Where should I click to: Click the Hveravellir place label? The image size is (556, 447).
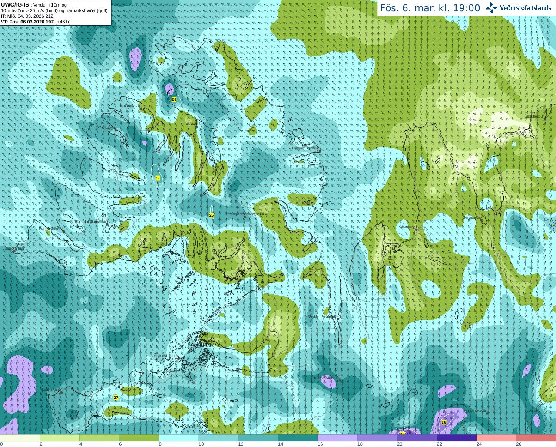pyautogui.click(x=477, y=411)
